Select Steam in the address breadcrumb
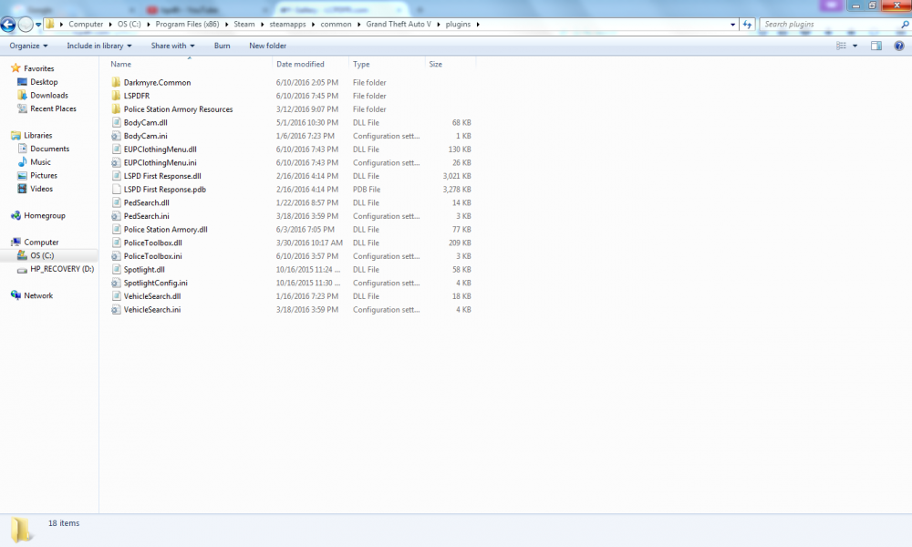Viewport: 912px width, 547px height. click(x=244, y=25)
